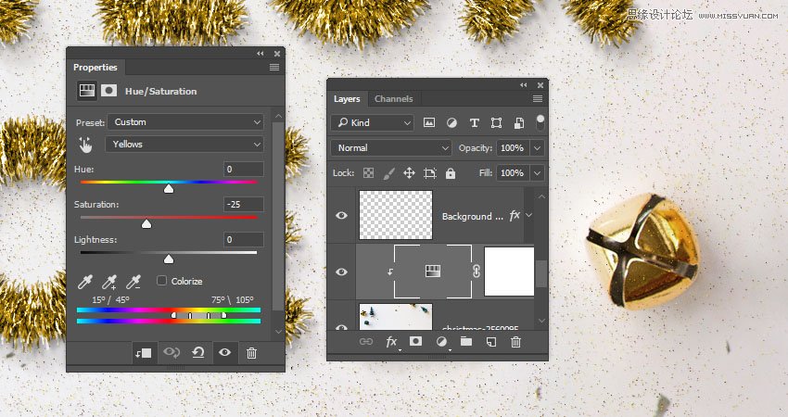Select the Subtract from Sample eyedropper
Image resolution: width=788 pixels, height=417 pixels.
coord(133,282)
